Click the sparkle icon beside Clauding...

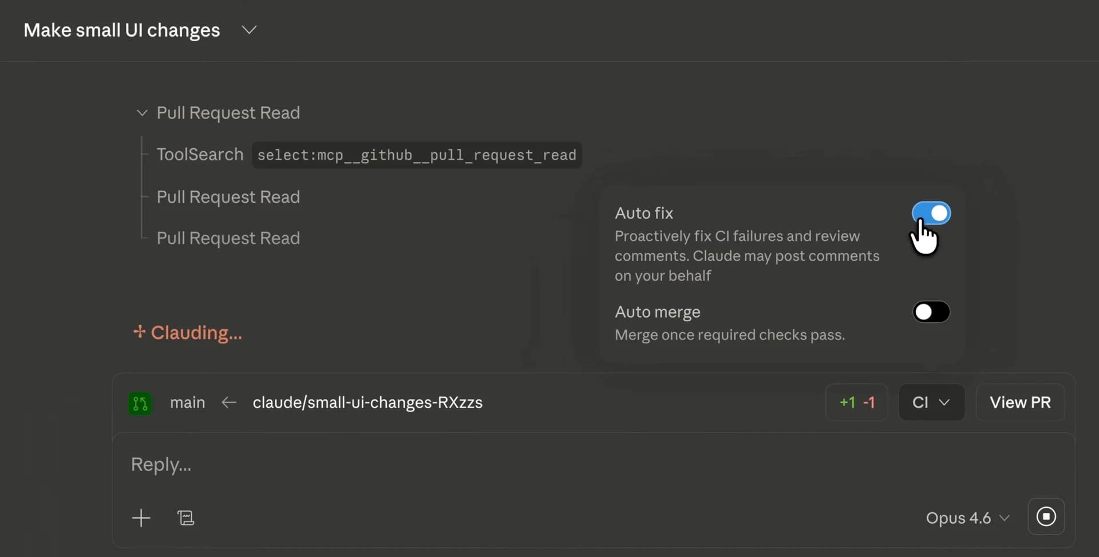coord(140,333)
